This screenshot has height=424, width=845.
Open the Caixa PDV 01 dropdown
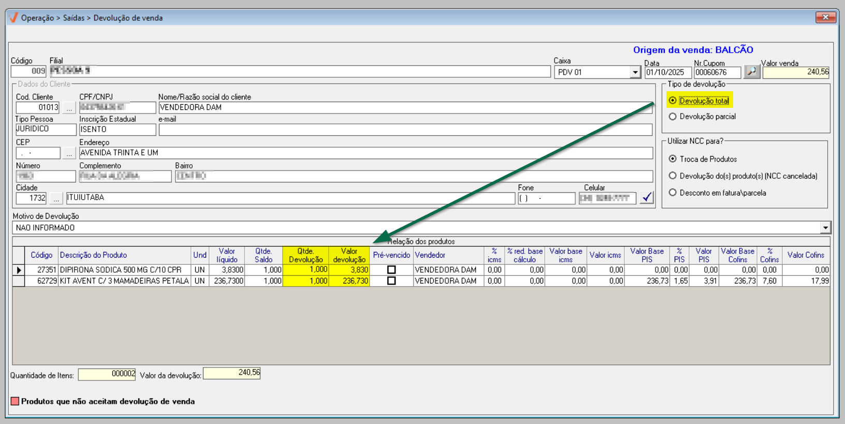click(635, 73)
